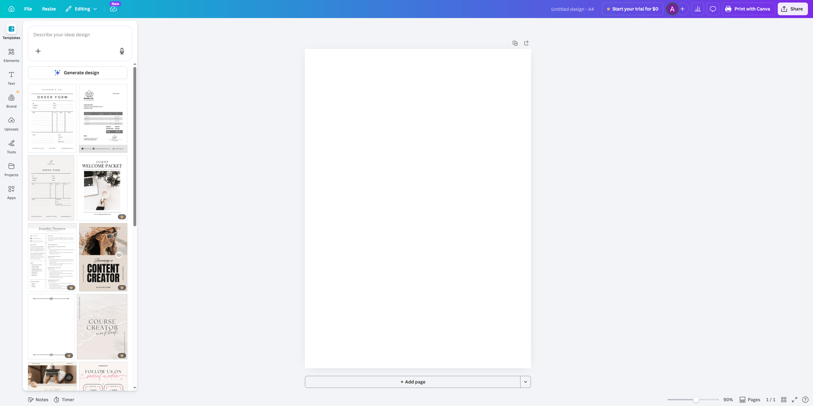813x406 pixels.
Task: Open the Resize menu
Action: [x=49, y=9]
